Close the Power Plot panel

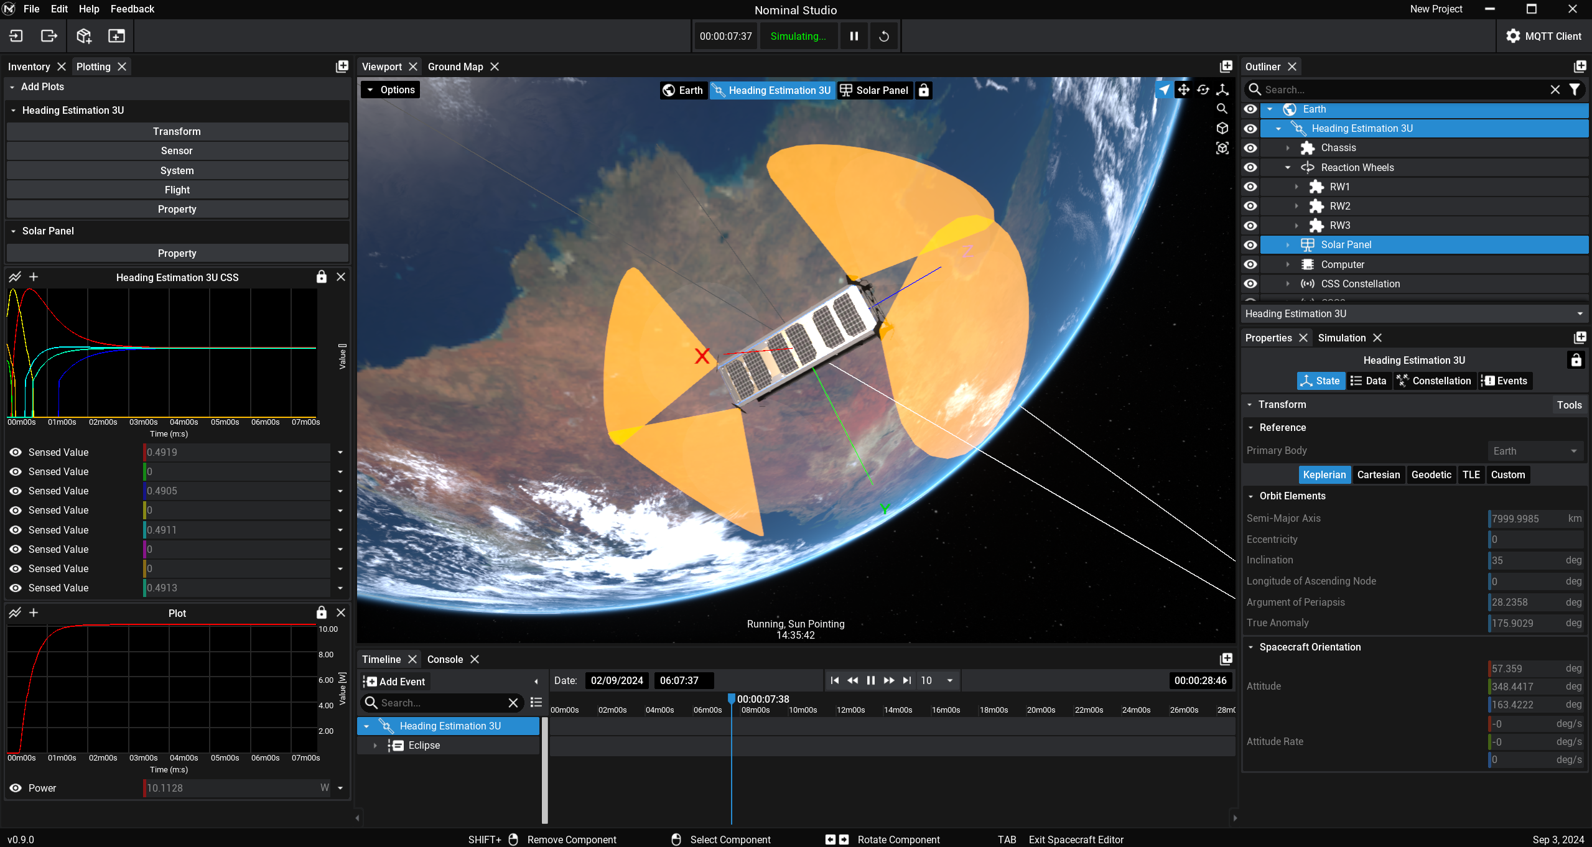[x=341, y=613]
